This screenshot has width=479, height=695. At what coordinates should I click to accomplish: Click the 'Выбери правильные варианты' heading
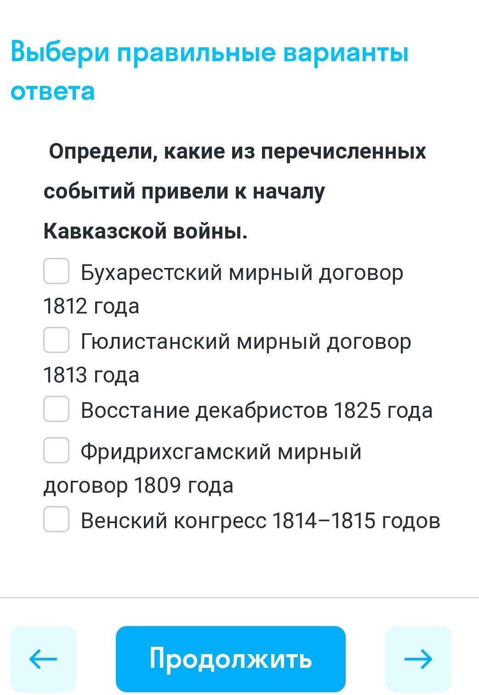[x=210, y=52]
